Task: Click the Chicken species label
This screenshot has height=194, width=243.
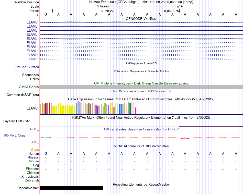Action: [x=33, y=173]
